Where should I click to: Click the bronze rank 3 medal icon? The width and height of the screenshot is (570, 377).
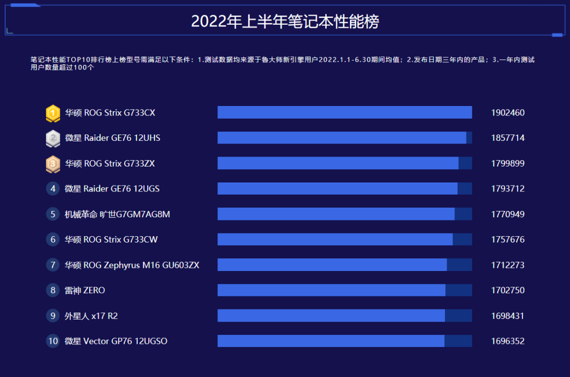(x=53, y=164)
